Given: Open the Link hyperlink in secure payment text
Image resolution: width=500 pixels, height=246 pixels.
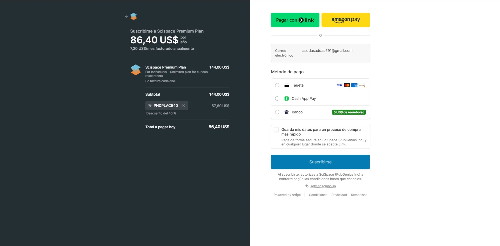Looking at the screenshot, I should [342, 144].
